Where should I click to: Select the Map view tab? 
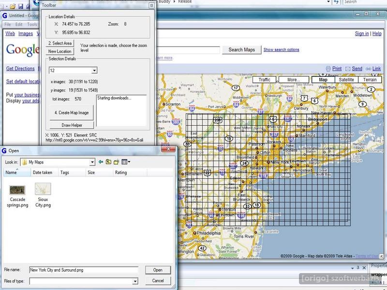pos(323,80)
